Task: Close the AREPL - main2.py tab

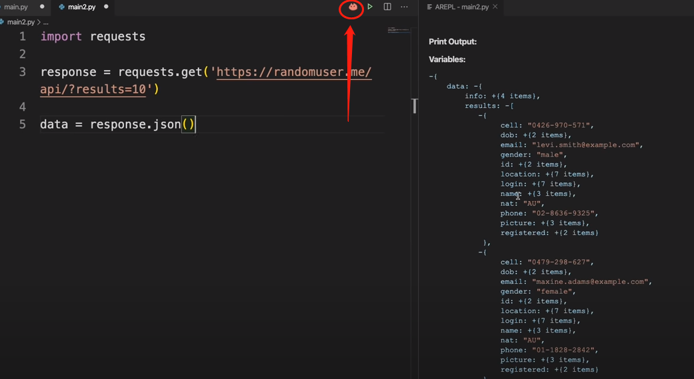Action: point(495,7)
